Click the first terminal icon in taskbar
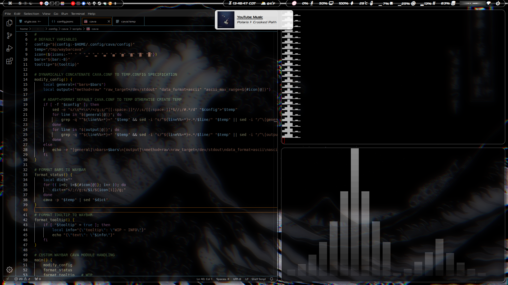 point(52,3)
